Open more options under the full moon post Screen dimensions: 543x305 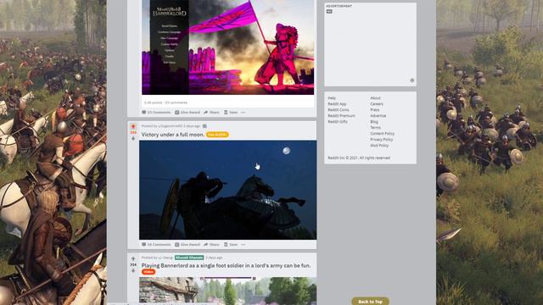point(244,245)
